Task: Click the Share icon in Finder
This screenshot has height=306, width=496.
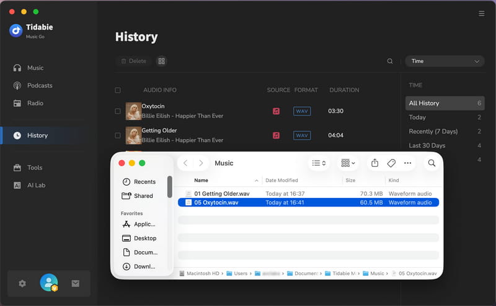Action: click(x=374, y=163)
